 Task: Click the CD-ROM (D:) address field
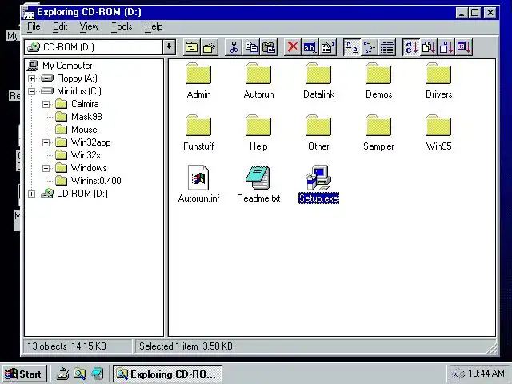[x=94, y=47]
